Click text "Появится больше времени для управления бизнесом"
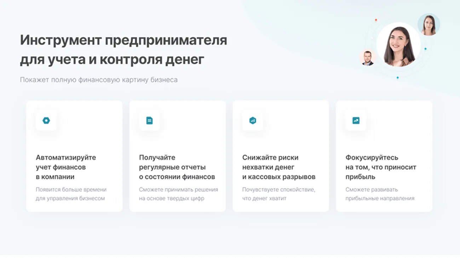The width and height of the screenshot is (460, 258). point(71,194)
